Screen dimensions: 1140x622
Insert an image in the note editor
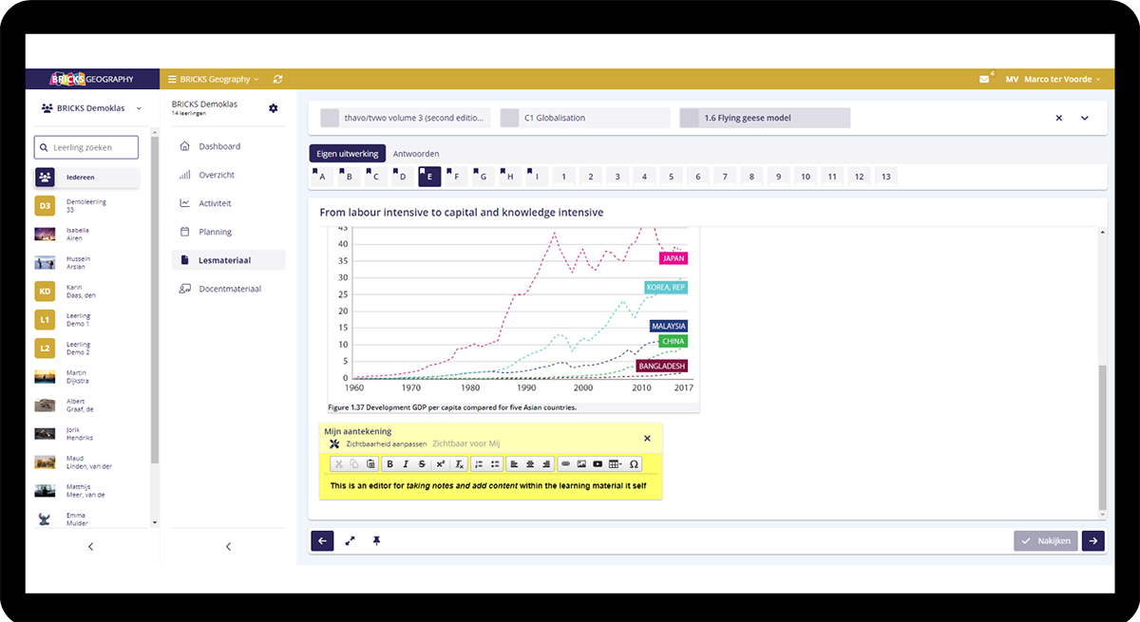(x=581, y=464)
